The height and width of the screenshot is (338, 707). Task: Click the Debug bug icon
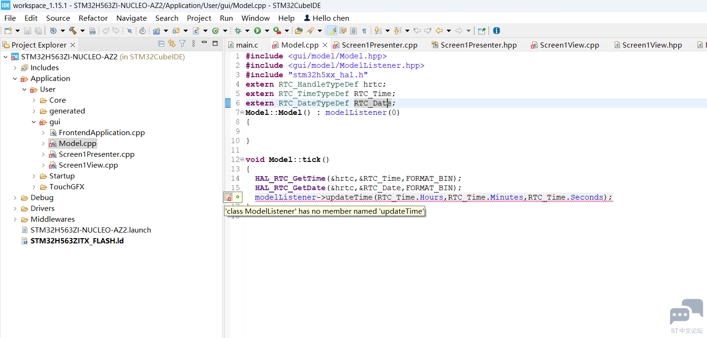coord(238,31)
